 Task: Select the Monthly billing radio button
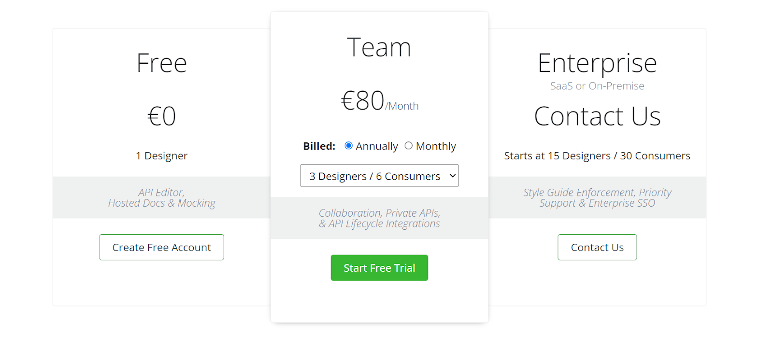(x=408, y=145)
